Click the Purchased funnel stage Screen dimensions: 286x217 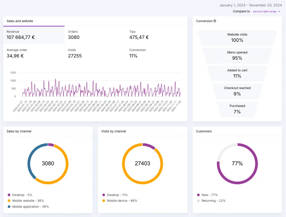pyautogui.click(x=237, y=109)
